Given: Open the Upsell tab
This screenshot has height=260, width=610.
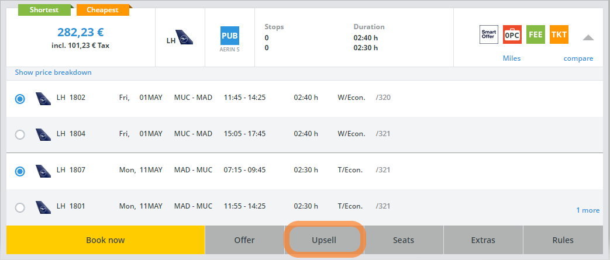Looking at the screenshot, I should tap(325, 240).
